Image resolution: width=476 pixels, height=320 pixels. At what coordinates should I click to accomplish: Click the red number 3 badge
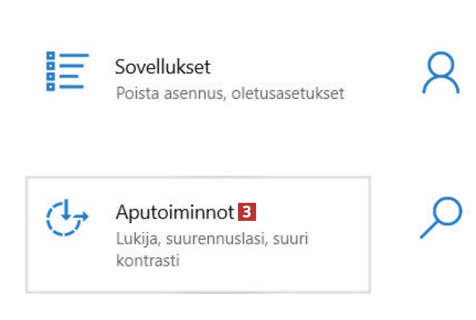[247, 212]
